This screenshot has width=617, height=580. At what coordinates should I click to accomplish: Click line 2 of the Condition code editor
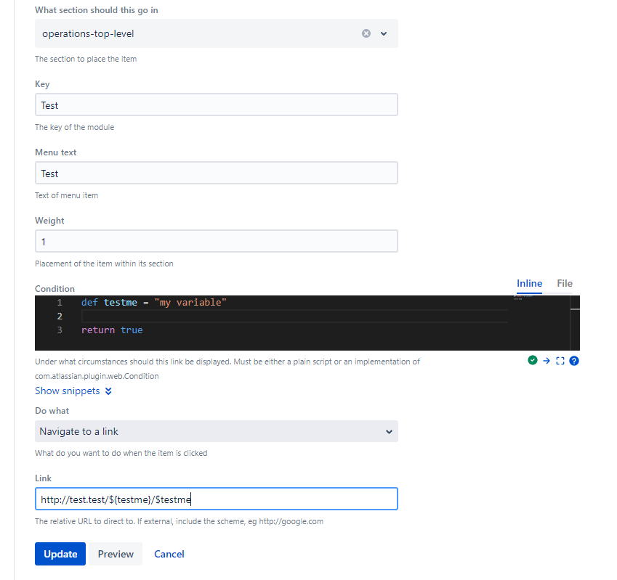point(294,316)
